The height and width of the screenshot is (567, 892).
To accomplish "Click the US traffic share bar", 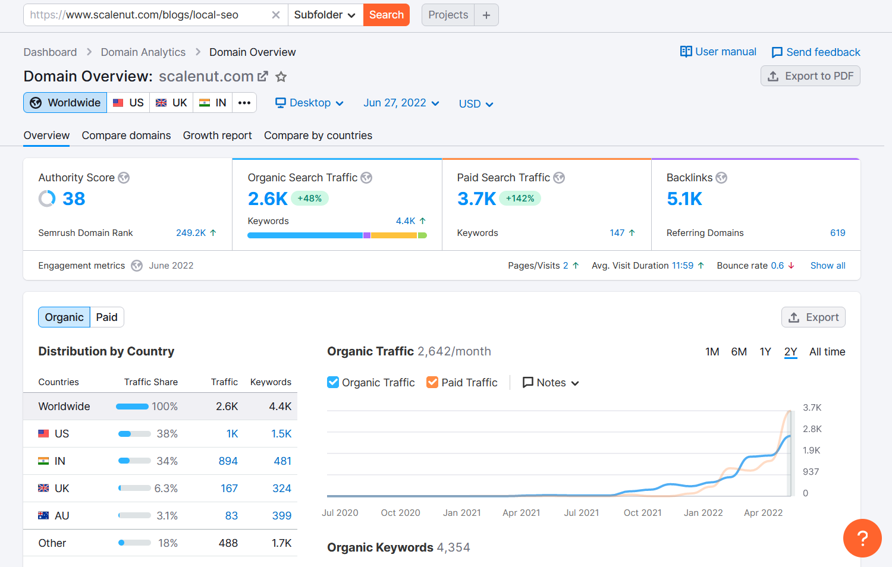I will click(134, 434).
